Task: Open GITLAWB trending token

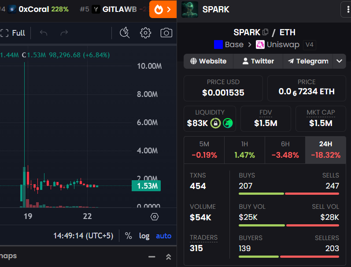Action: coord(114,9)
